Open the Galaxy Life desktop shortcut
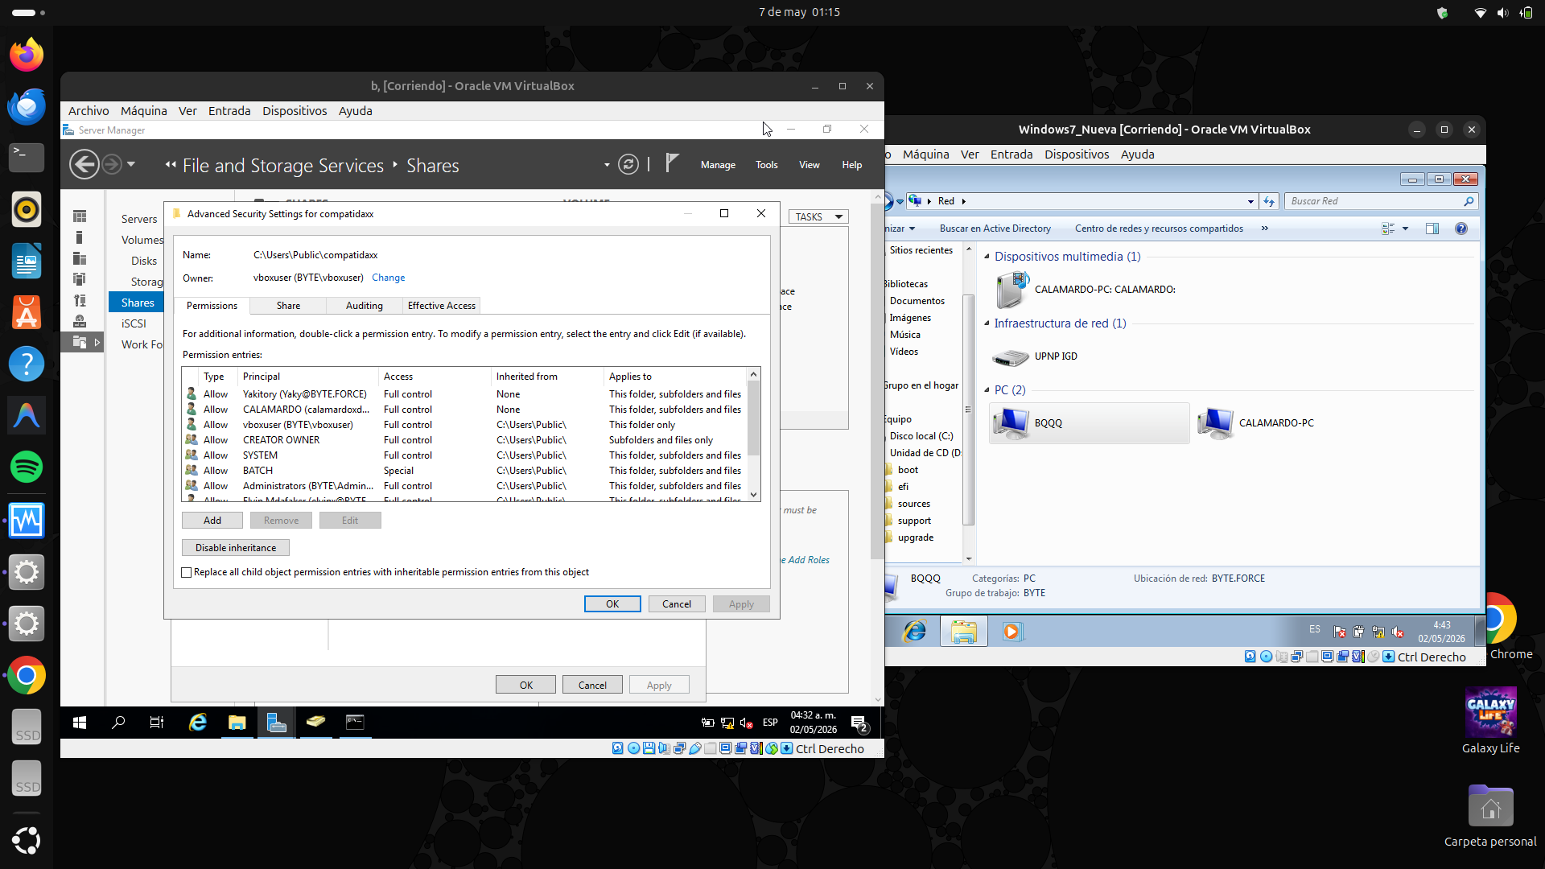This screenshot has width=1545, height=869. click(x=1491, y=721)
